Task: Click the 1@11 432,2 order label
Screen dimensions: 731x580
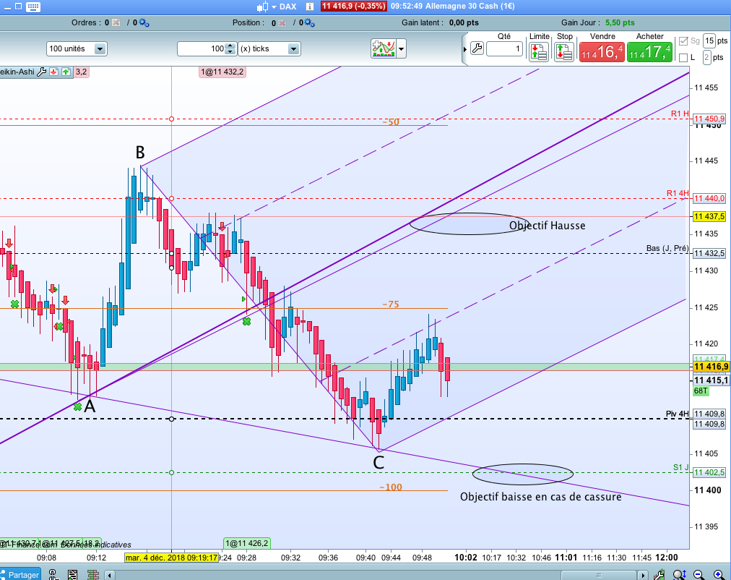Action: 222,72
